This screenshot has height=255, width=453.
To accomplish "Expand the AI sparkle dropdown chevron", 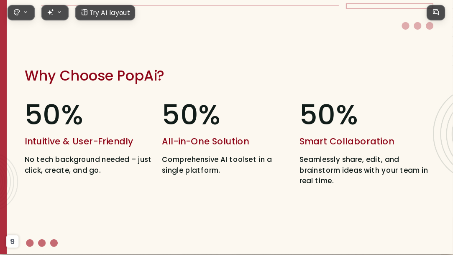I will click(x=59, y=12).
